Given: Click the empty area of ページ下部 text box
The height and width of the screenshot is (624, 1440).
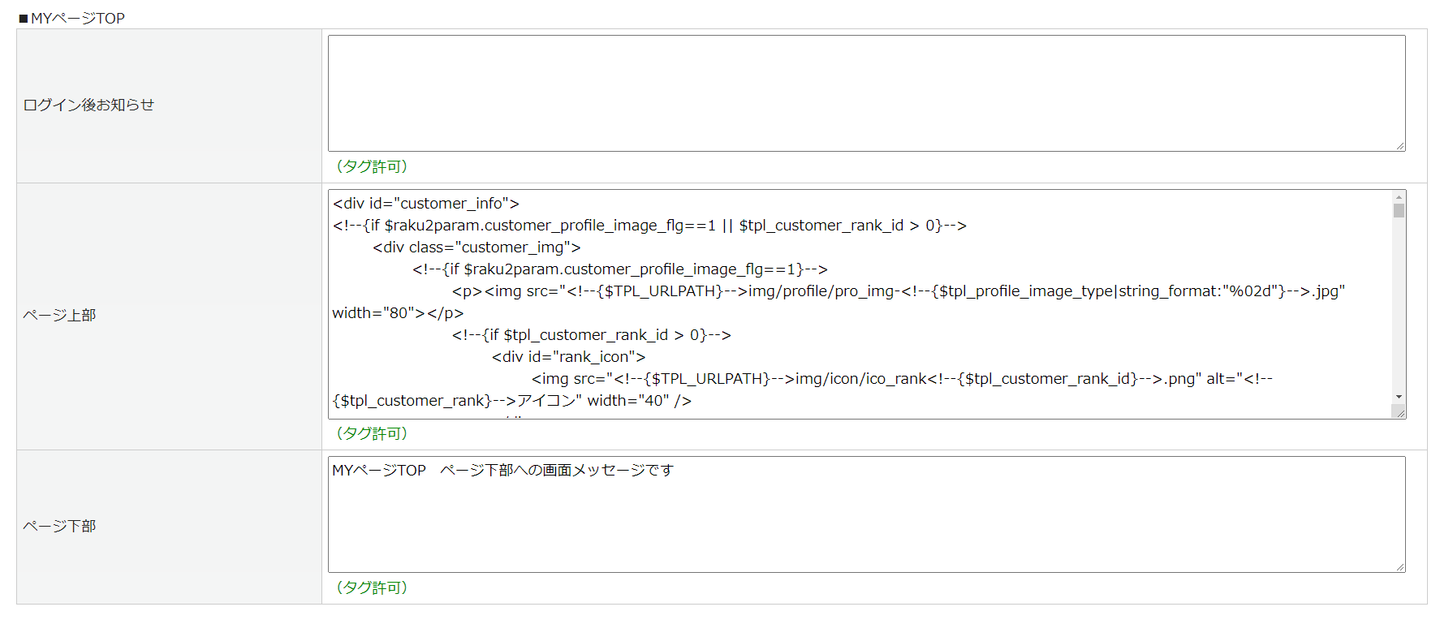Looking at the screenshot, I should (x=866, y=527).
